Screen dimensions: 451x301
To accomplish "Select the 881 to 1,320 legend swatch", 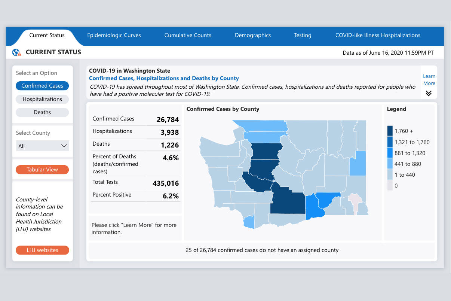I will pyautogui.click(x=390, y=153).
